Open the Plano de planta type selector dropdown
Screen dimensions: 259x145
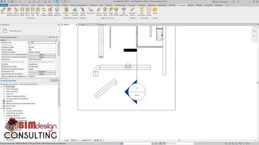[59, 31]
